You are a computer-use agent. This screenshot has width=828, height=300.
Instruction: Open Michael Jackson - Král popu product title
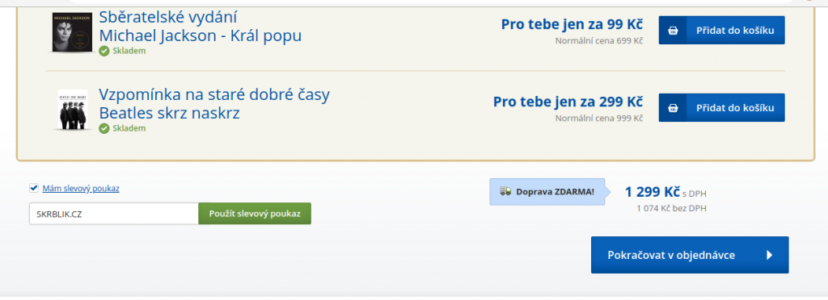pyautogui.click(x=201, y=35)
